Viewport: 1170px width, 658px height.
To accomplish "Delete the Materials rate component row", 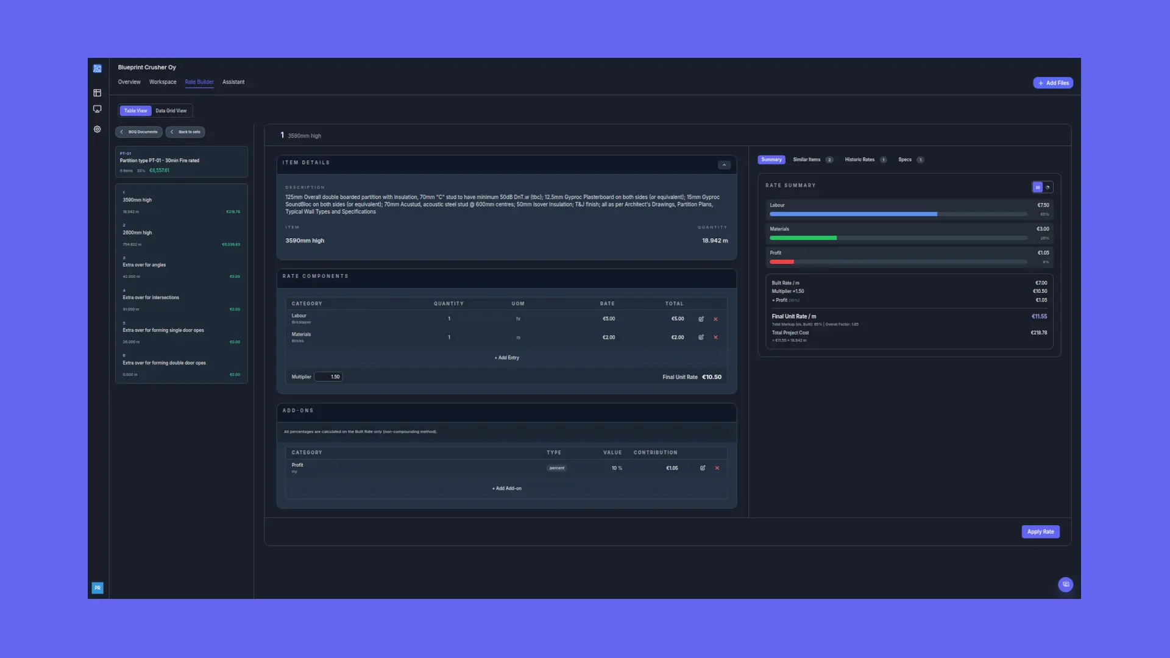I will (x=715, y=338).
